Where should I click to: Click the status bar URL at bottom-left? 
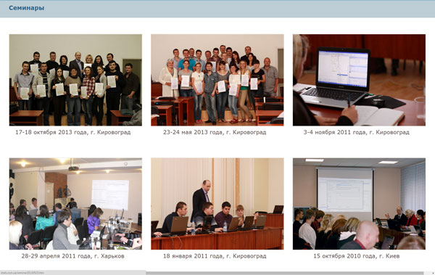[x=22, y=273]
